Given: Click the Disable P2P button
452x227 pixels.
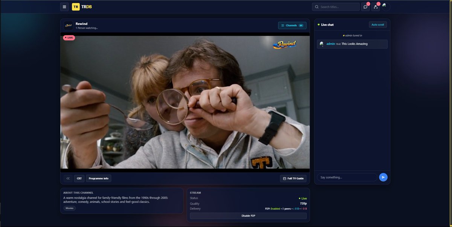Looking at the screenshot, I should [x=248, y=216].
